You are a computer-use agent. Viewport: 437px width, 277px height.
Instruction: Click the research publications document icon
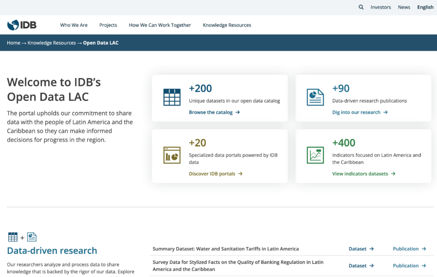315,97
